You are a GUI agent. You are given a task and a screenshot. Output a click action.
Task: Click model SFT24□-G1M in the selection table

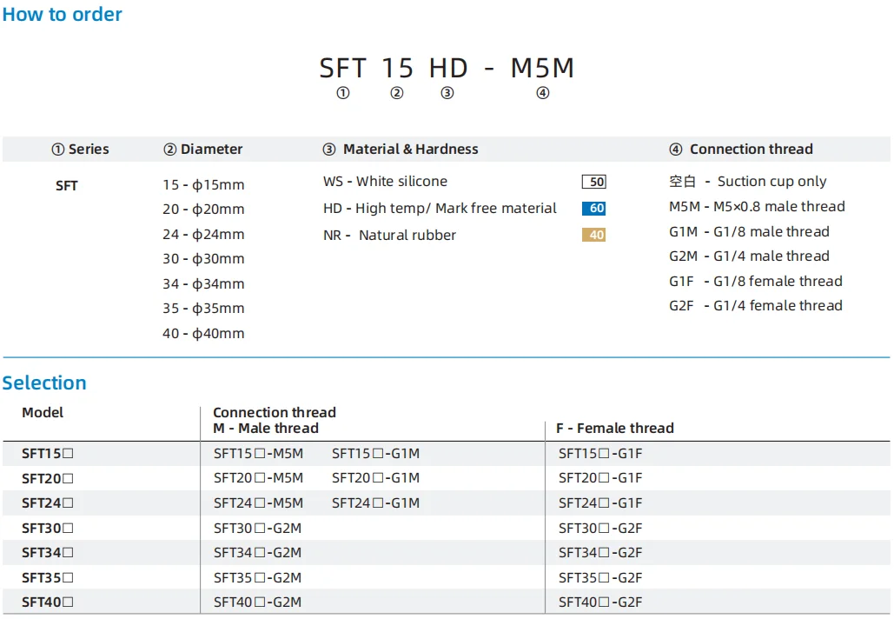(x=375, y=503)
